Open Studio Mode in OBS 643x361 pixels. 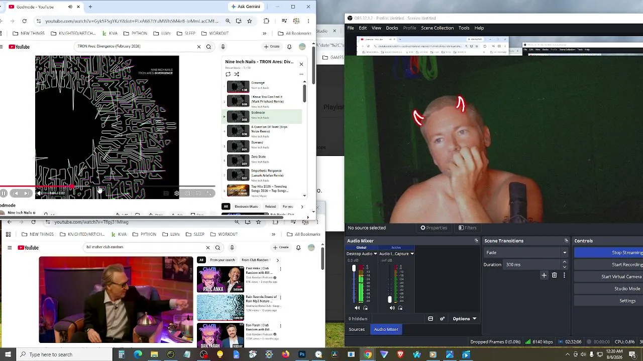pos(609,289)
